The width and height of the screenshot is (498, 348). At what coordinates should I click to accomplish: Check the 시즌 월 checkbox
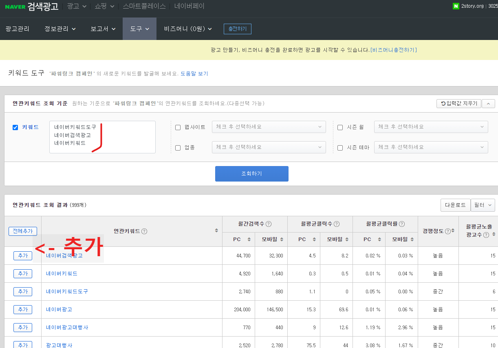[x=340, y=126]
